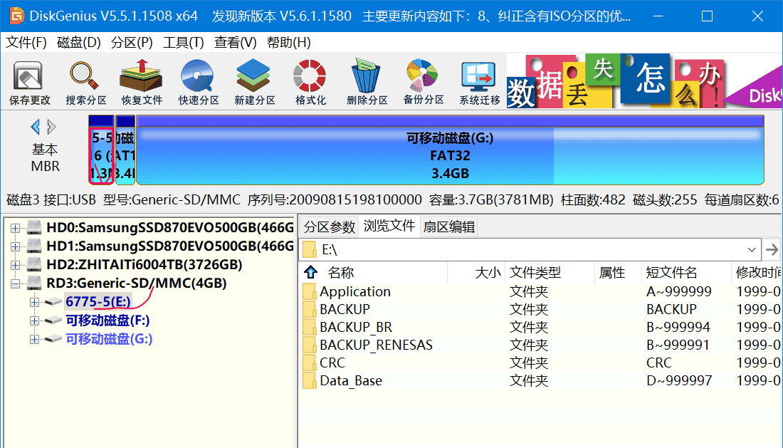
Task: Open the E:\ path dropdown arrow
Action: pyautogui.click(x=752, y=250)
